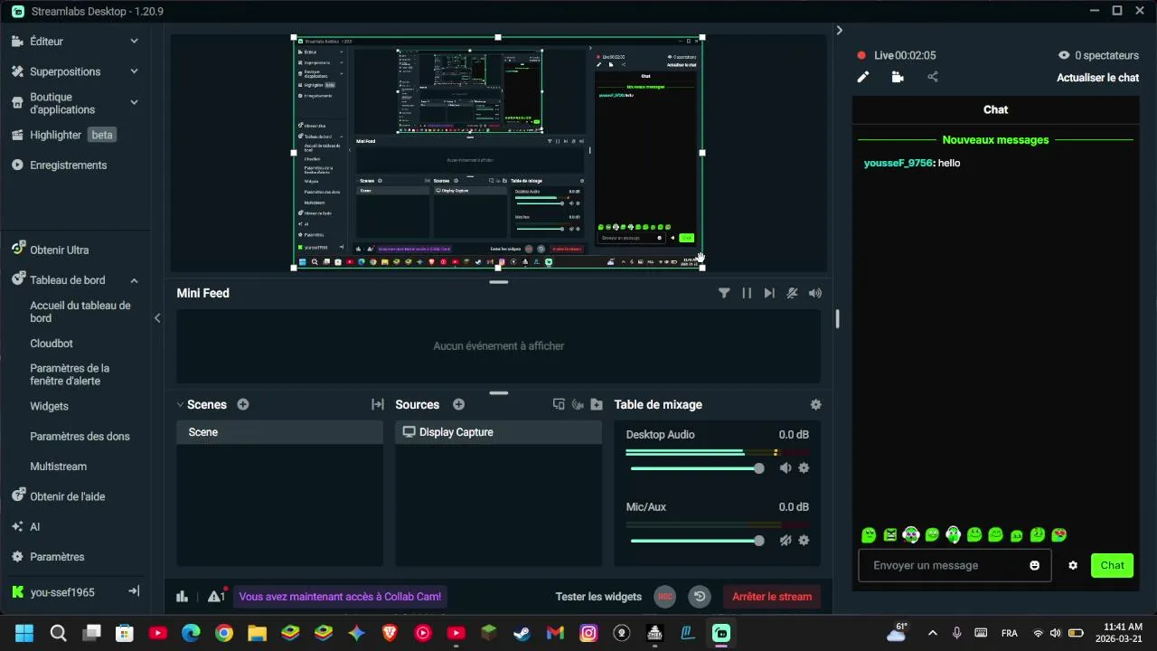Click Tester les widgets
This screenshot has height=651, width=1157.
tap(598, 597)
